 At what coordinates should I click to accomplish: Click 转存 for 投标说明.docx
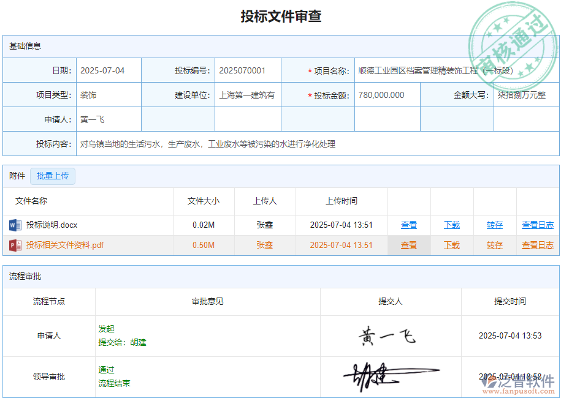tap(494, 225)
